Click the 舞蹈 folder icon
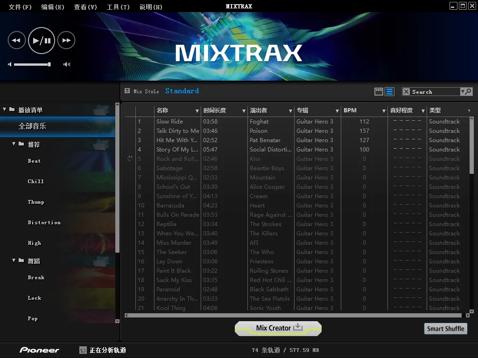Screen dimensions: 478x358 [21, 260]
